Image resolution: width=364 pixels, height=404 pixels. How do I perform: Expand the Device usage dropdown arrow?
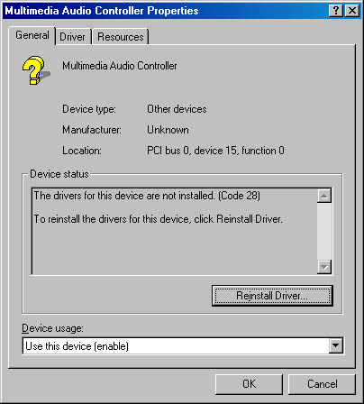coord(335,346)
